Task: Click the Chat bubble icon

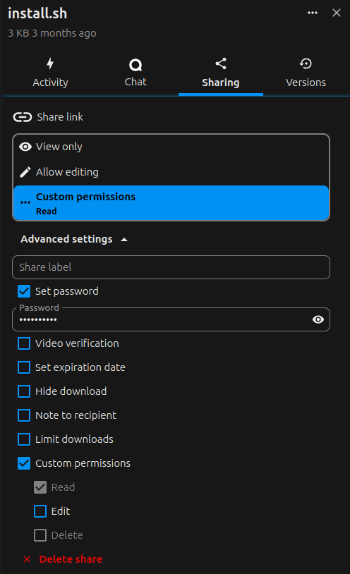Action: pos(135,65)
